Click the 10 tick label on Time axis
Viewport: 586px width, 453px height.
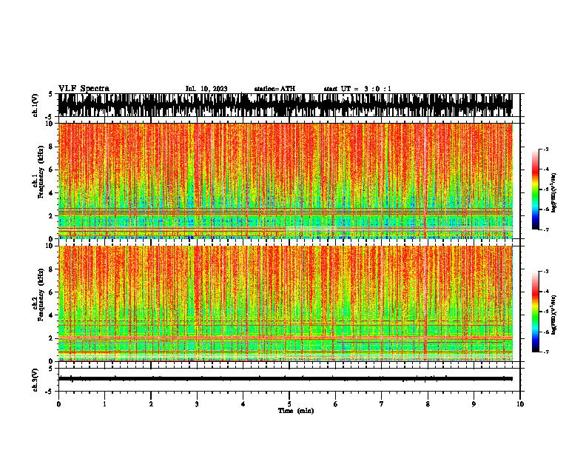pos(520,404)
